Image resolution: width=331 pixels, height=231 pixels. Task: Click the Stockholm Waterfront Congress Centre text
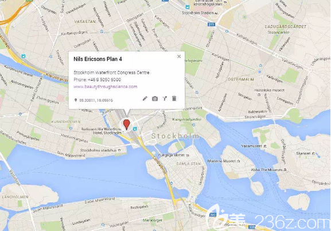point(111,73)
